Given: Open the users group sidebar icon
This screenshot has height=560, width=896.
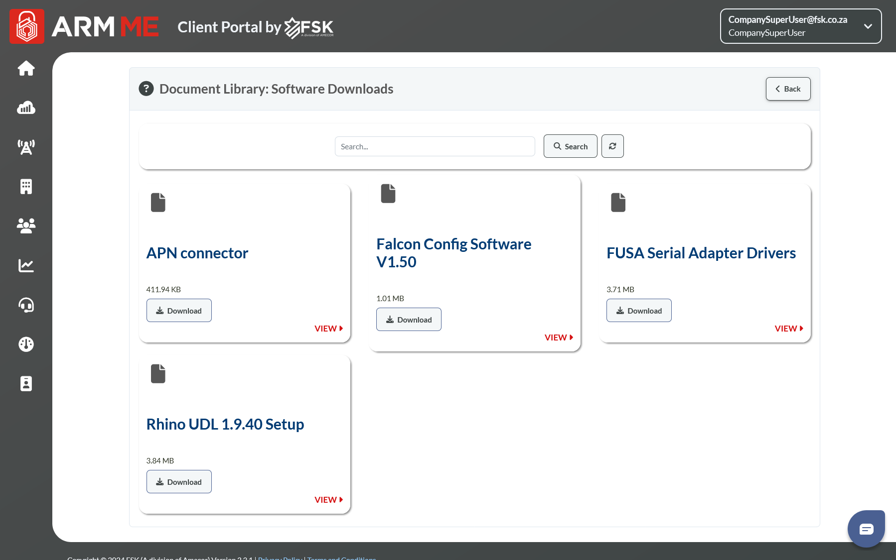Looking at the screenshot, I should [x=26, y=225].
